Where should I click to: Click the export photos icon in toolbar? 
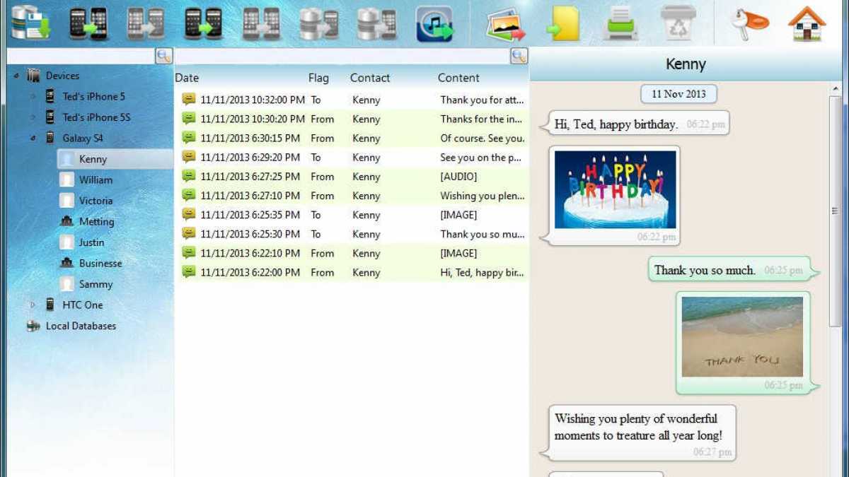click(x=505, y=23)
